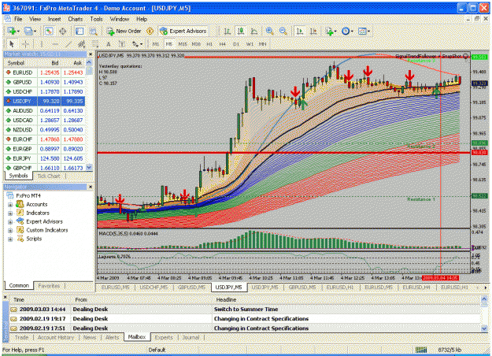Toggle the Expert Advisors button
This screenshot has width=492, height=356.
(183, 31)
